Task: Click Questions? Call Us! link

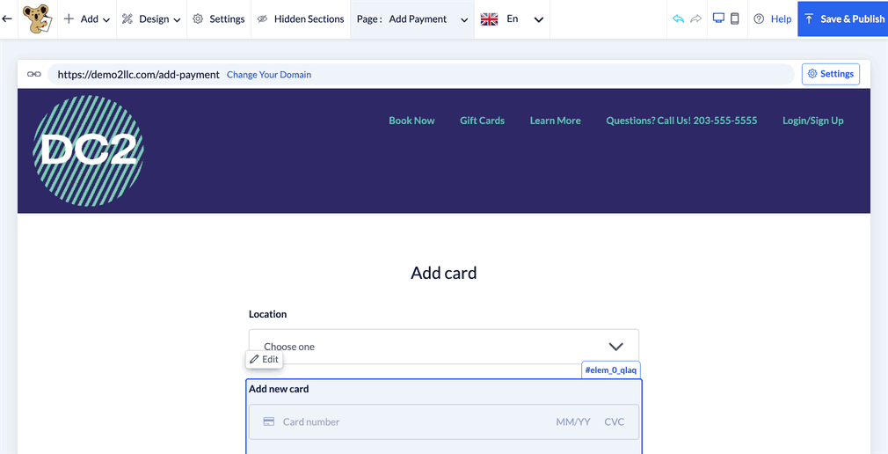Action: (681, 121)
